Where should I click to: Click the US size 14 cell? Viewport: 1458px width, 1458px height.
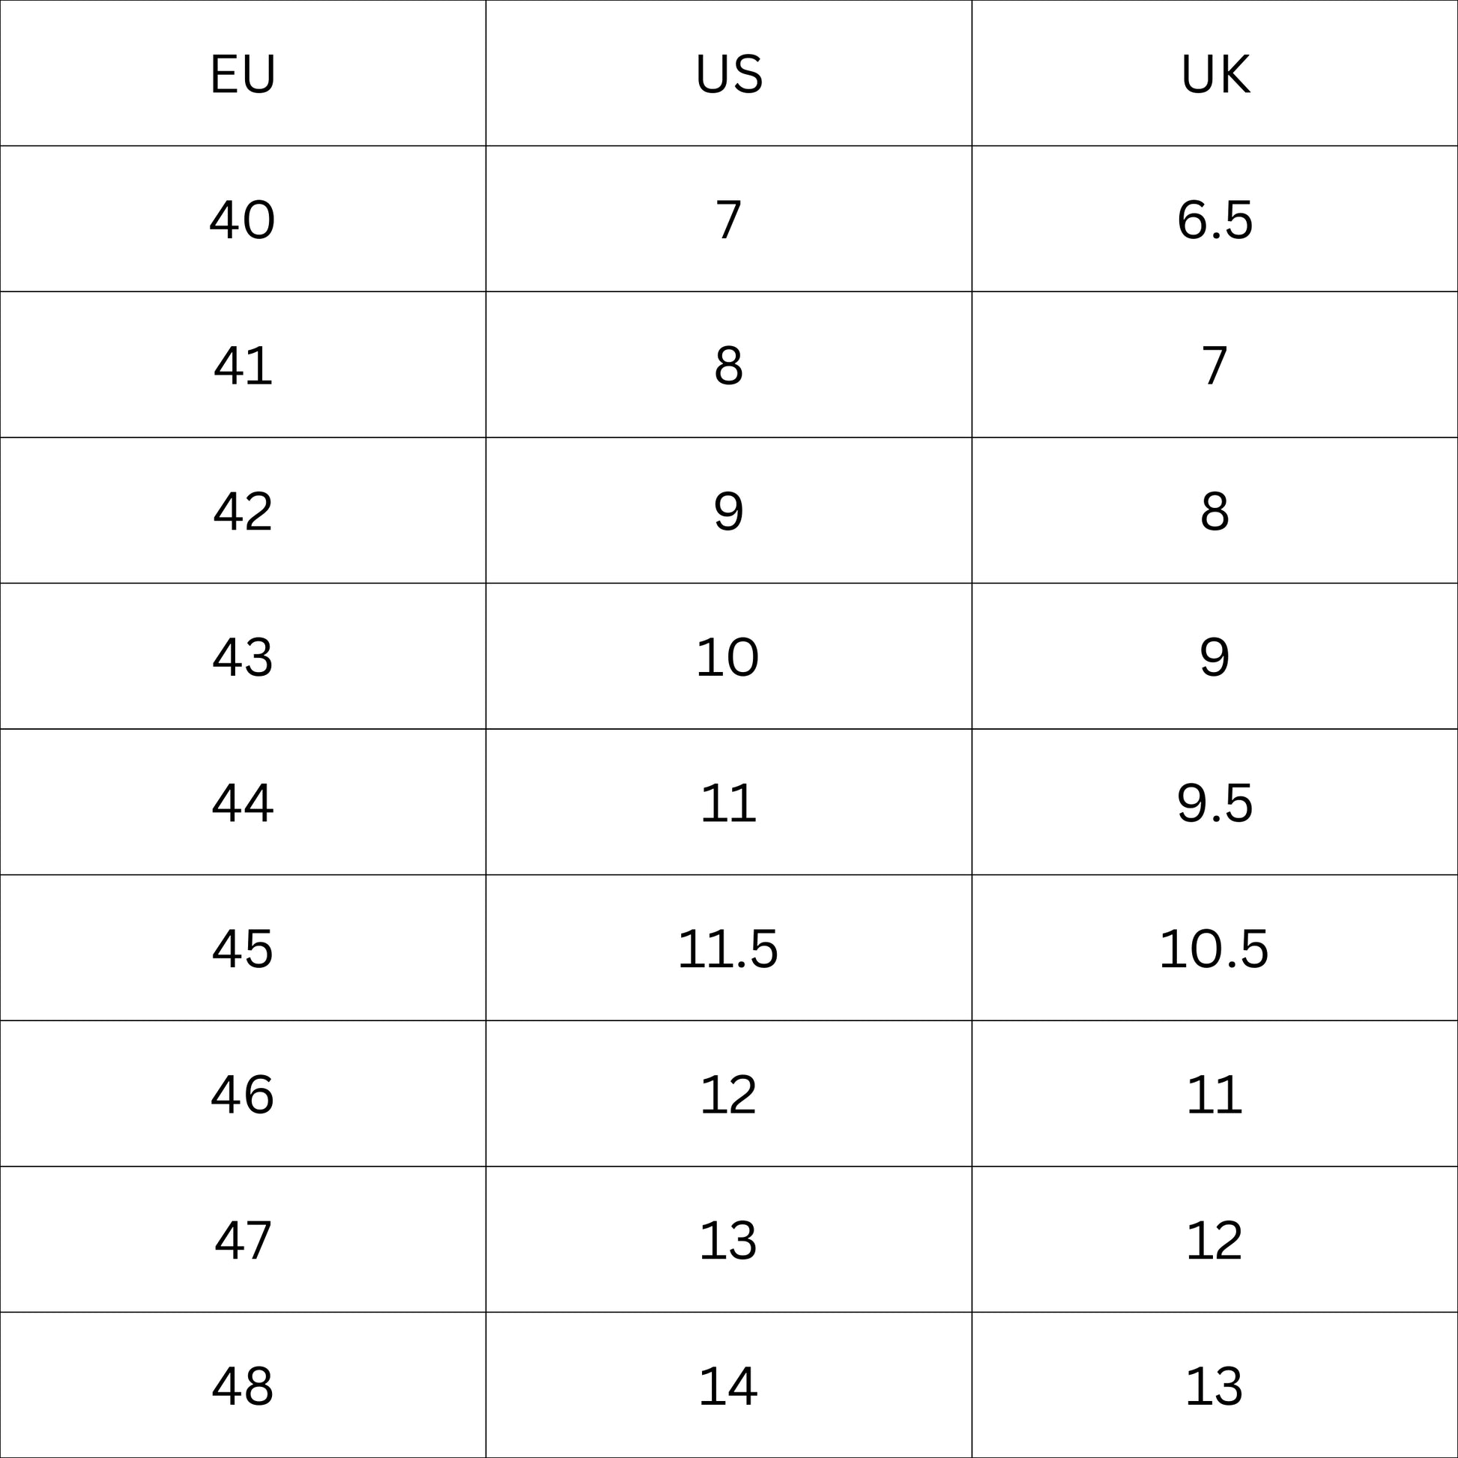coord(728,1385)
